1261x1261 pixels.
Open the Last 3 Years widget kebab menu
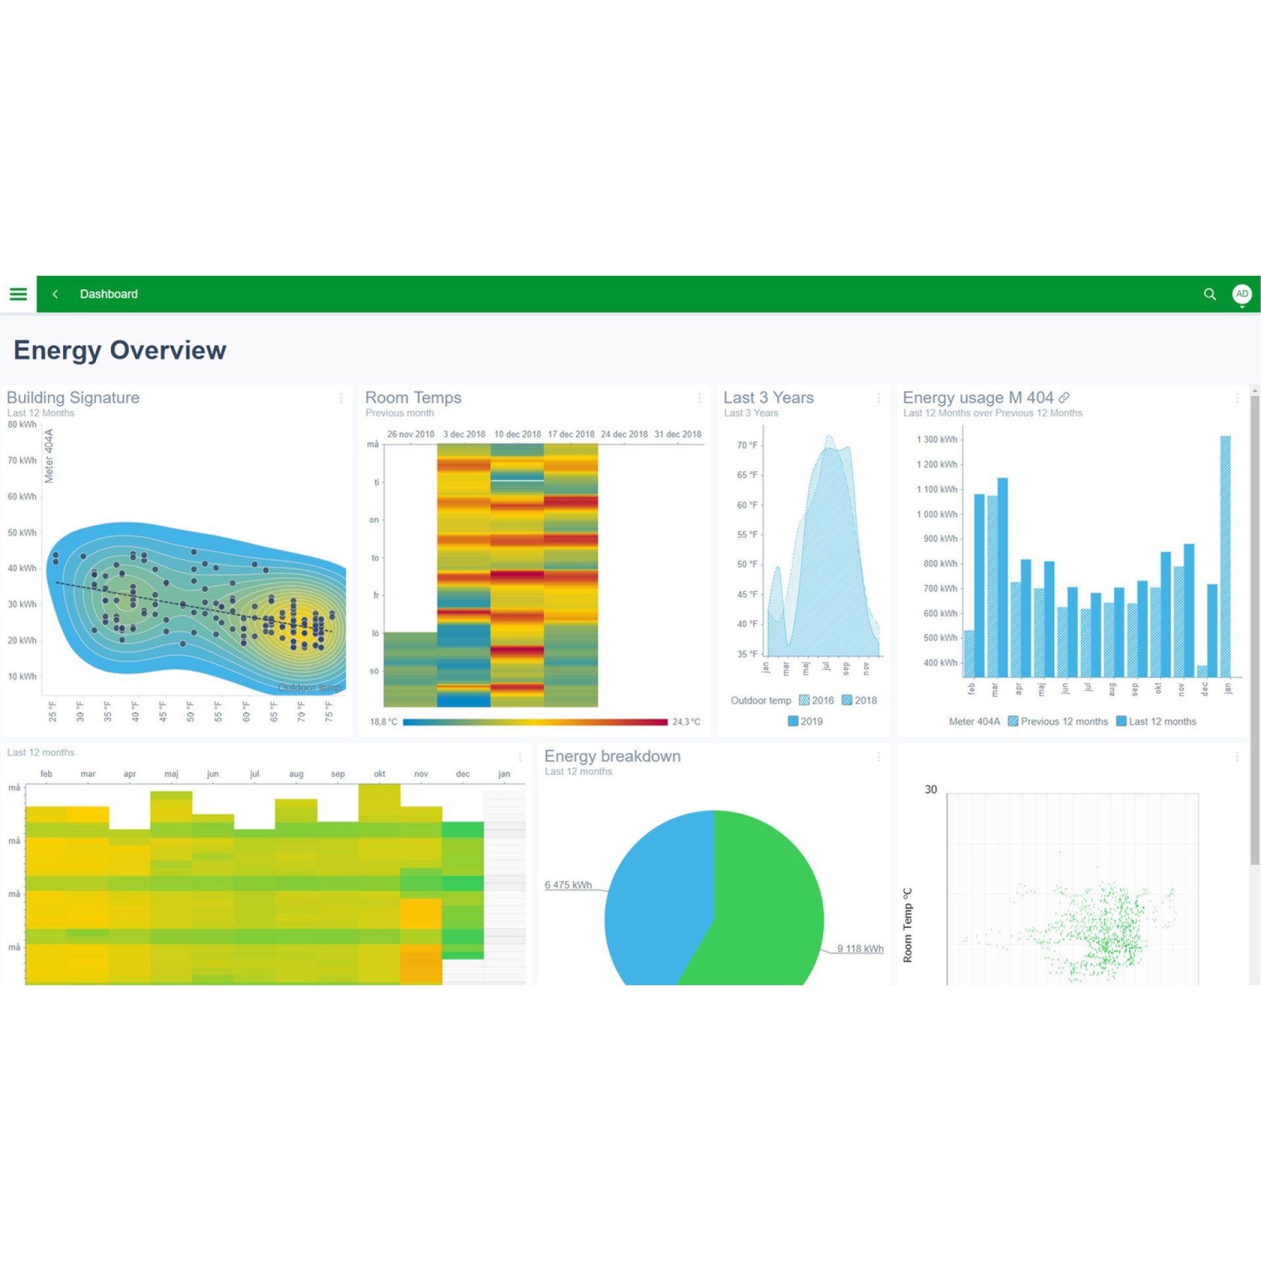(x=878, y=399)
